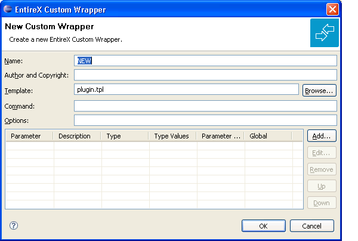Click the Eclipse icon in title bar
The width and height of the screenshot is (358, 241).
(x=8, y=9)
